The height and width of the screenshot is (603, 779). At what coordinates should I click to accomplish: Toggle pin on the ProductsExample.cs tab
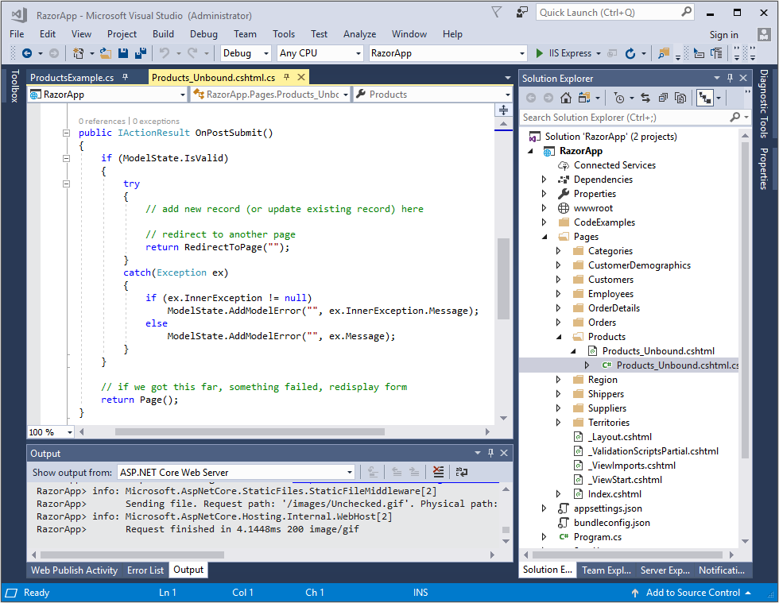pos(126,77)
